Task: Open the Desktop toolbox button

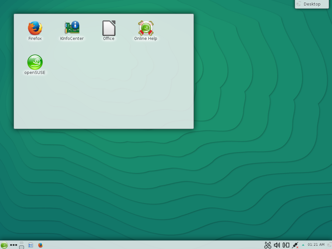Action: 312,4
